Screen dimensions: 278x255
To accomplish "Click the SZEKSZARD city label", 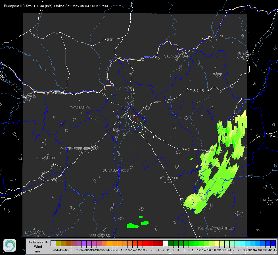I will [100, 235].
